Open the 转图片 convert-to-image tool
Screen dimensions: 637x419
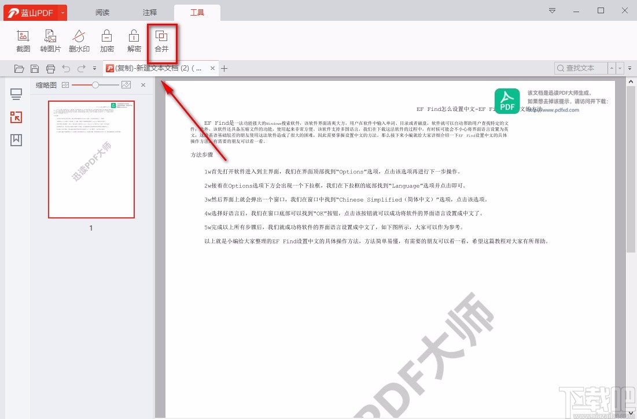(50, 41)
